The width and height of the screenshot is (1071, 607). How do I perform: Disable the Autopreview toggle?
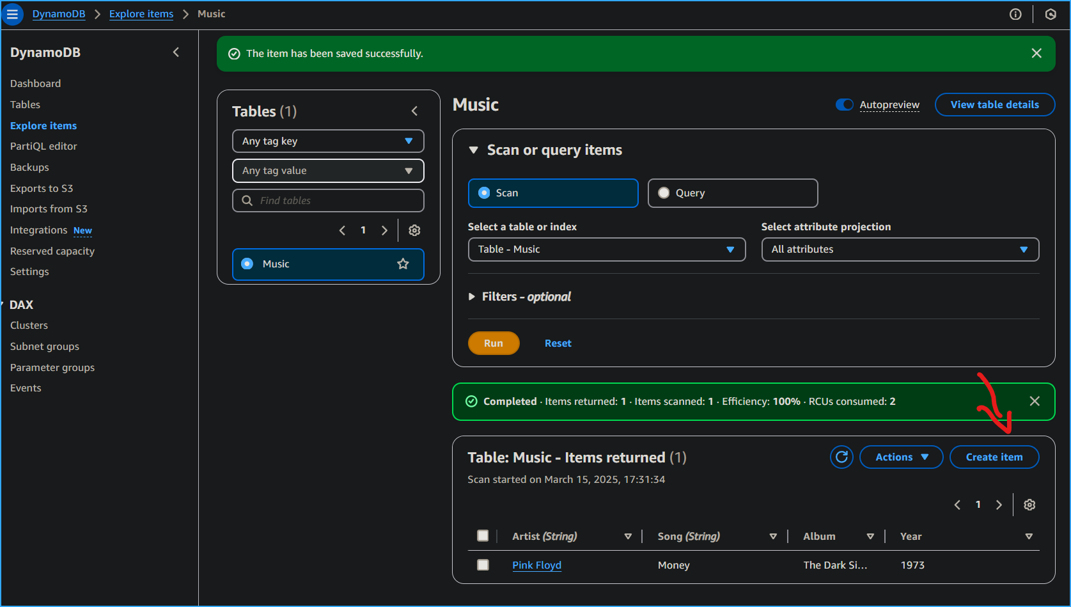(844, 104)
